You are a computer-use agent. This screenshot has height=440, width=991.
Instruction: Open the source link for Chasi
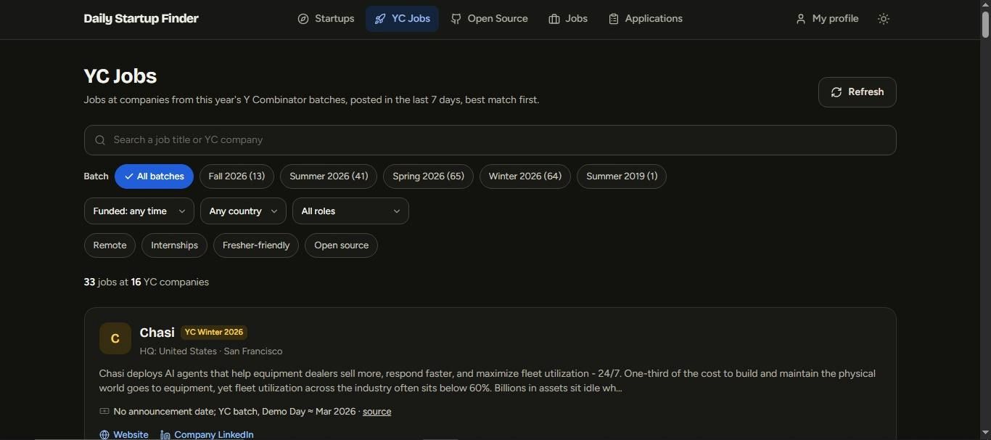(377, 412)
